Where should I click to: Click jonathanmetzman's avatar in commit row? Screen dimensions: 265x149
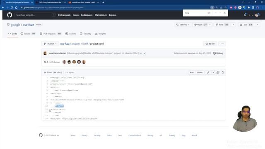tap(45, 53)
